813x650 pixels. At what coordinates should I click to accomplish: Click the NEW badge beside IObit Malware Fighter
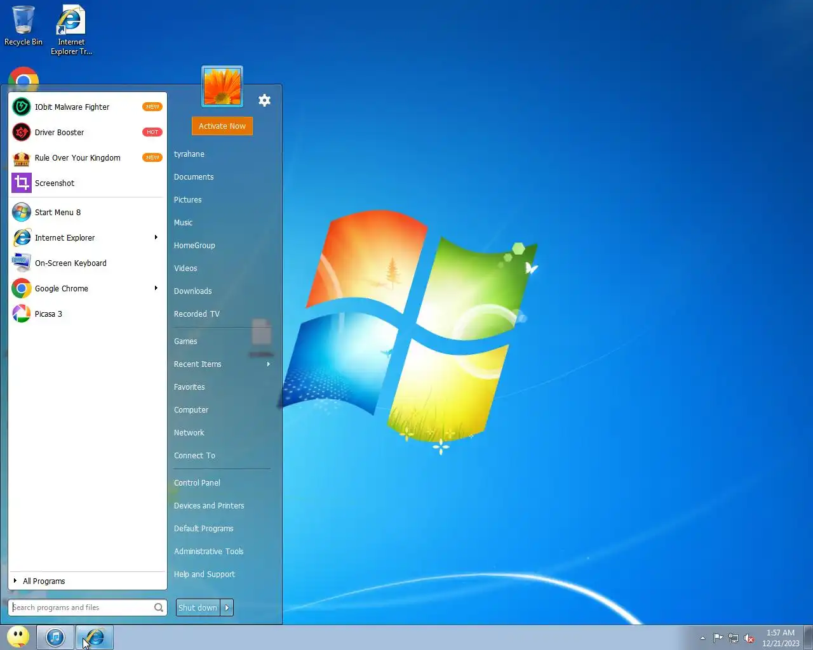point(152,107)
